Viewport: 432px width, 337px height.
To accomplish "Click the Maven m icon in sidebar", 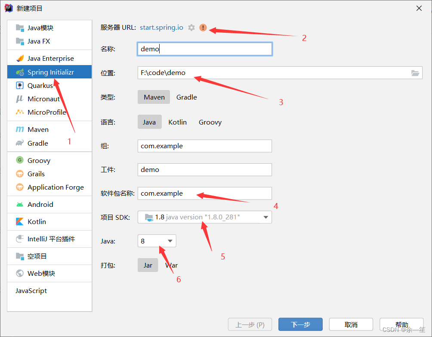I will [20, 129].
